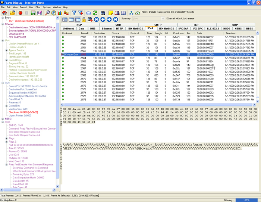Click the binoculars Find icon in main toolbar
Image resolution: width=261 pixels, height=202 pixels.
103,13
